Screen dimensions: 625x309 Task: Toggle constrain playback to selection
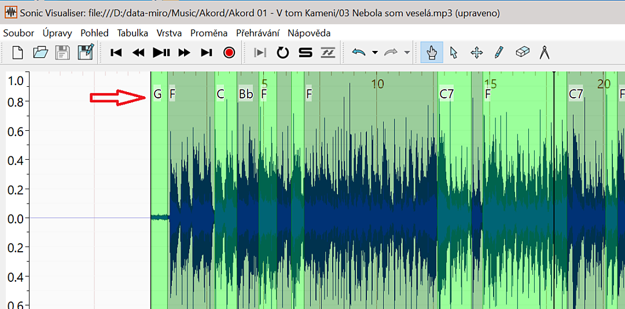(260, 53)
